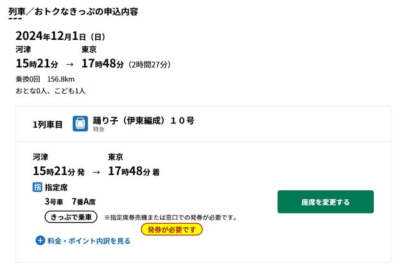411x277 pixels.
Task: Click the きっぷで乗車 pill badge
Action: (x=71, y=217)
